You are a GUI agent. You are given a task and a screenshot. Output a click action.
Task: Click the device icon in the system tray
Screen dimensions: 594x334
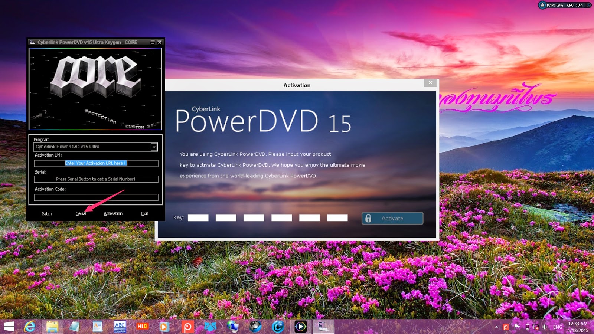[x=527, y=327]
